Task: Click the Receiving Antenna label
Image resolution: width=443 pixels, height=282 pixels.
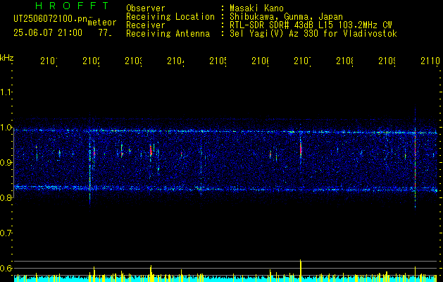Action: click(168, 34)
